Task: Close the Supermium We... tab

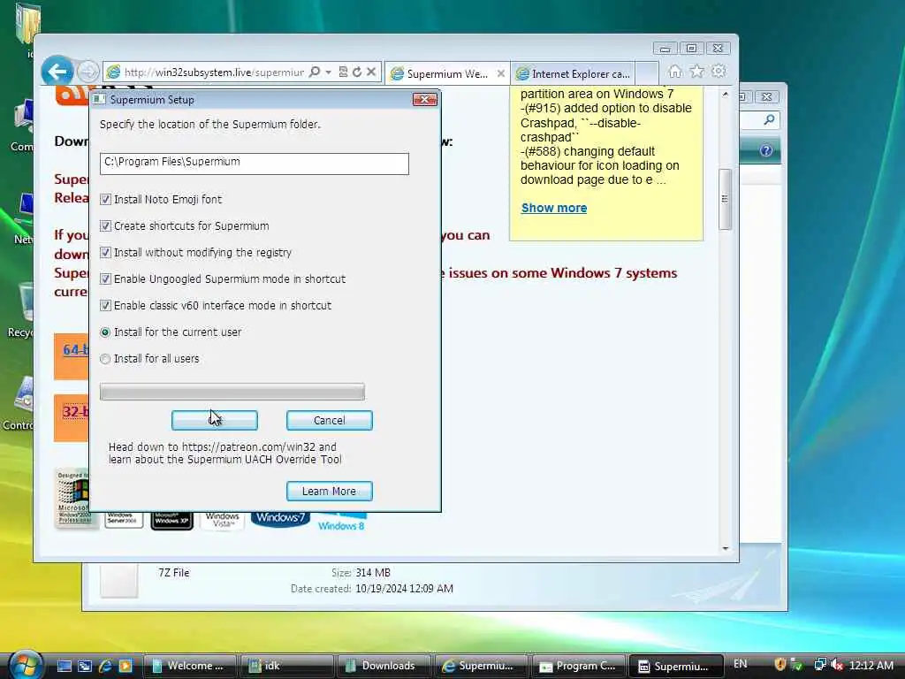Action: [501, 73]
